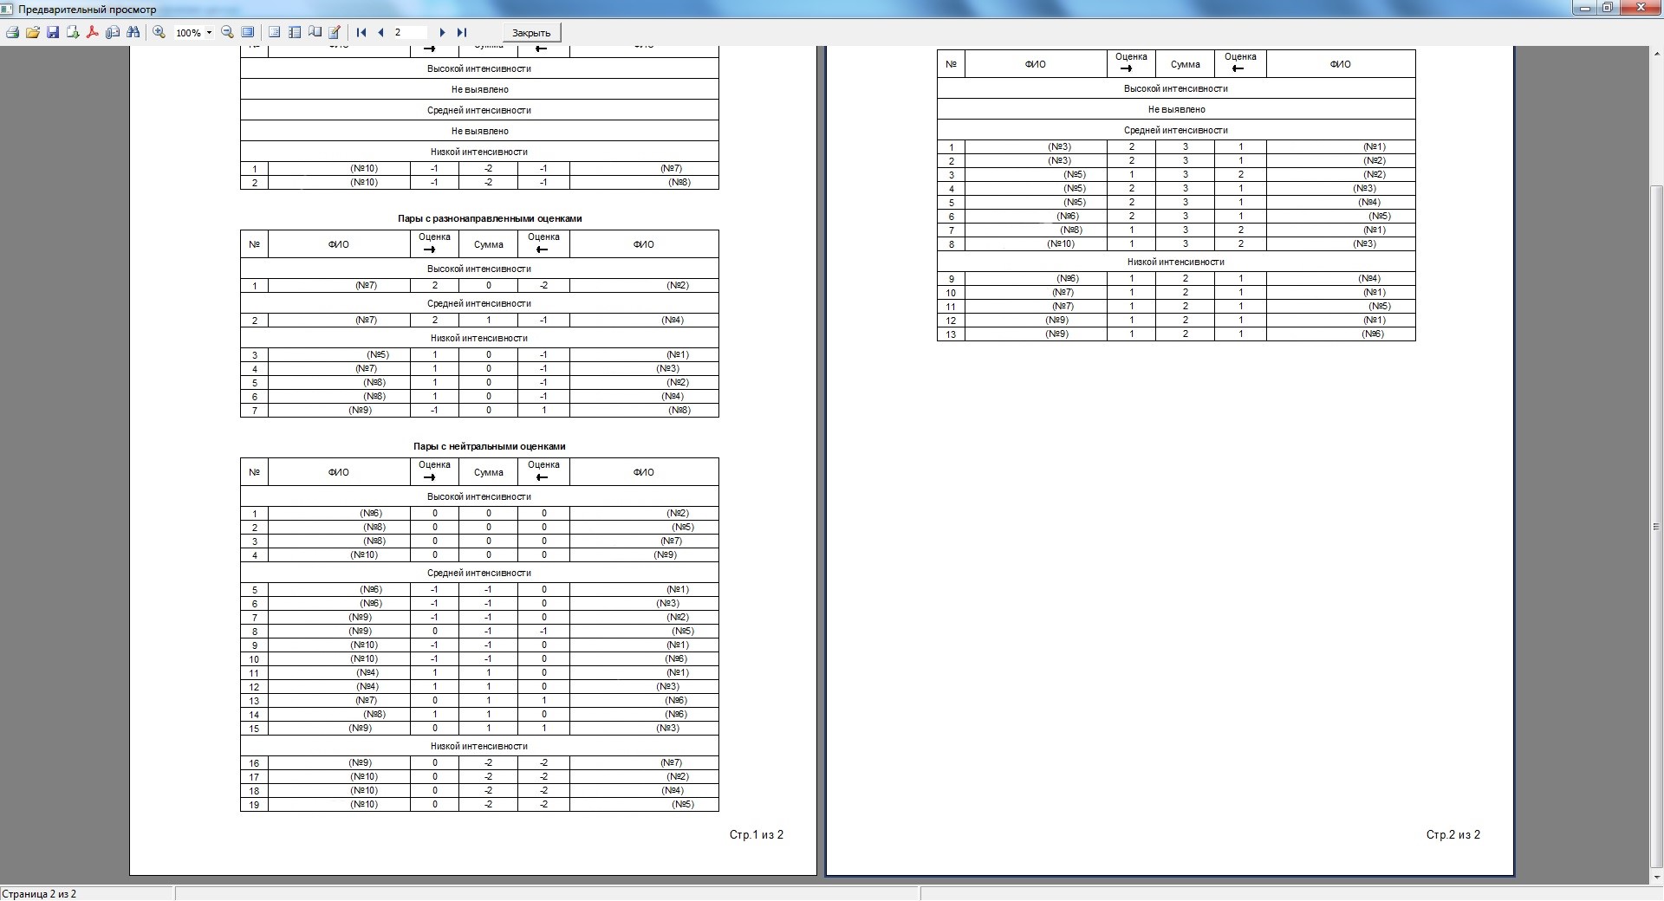Save the report with floppy disk icon
This screenshot has height=901, width=1664.
(x=52, y=33)
